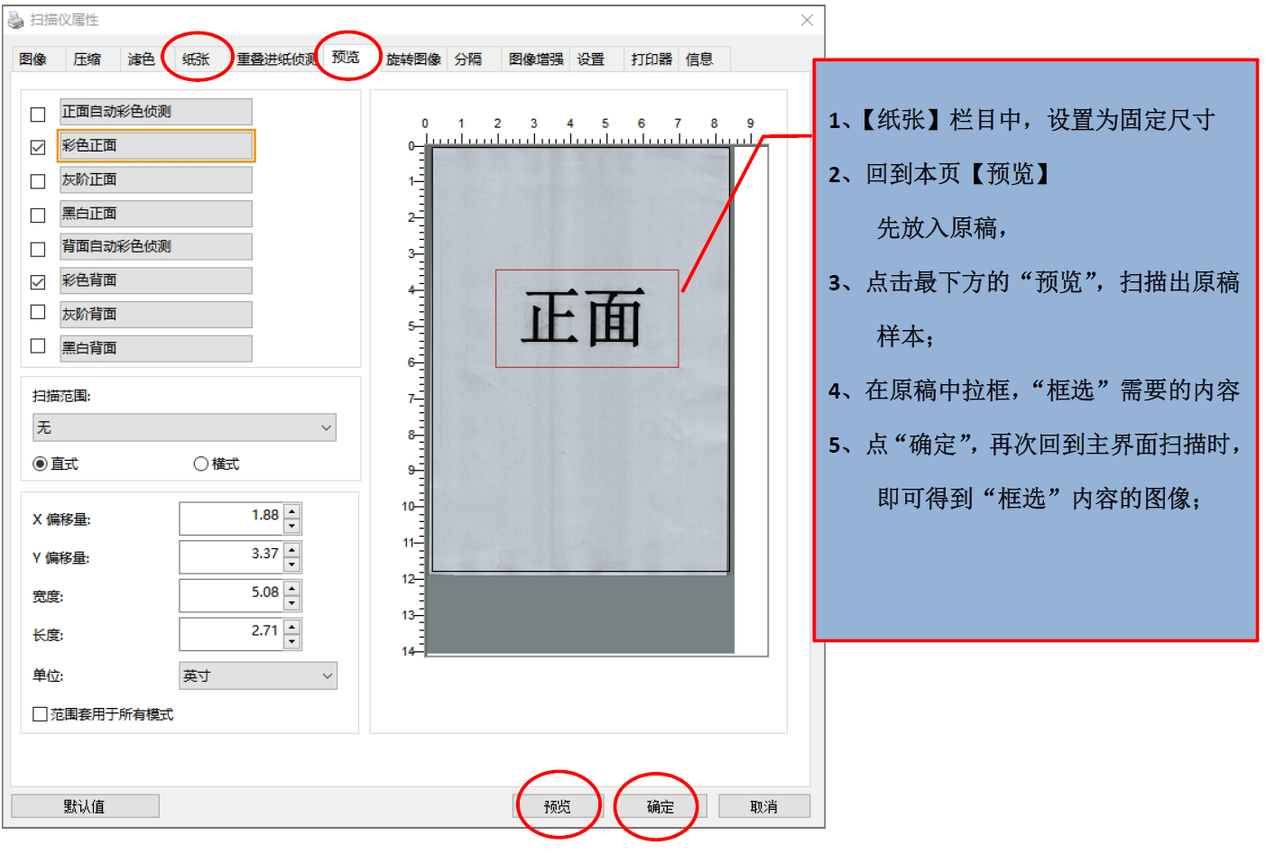The width and height of the screenshot is (1266, 854).
Task: Enable the 黑白背面 checkbox
Action: tap(38, 345)
